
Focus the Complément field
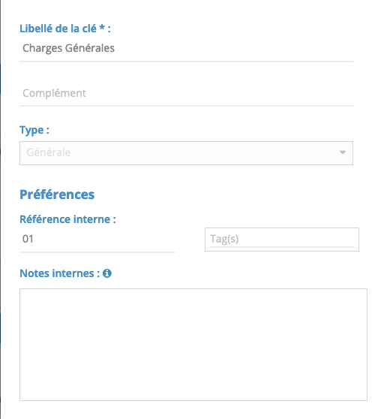tap(186, 93)
